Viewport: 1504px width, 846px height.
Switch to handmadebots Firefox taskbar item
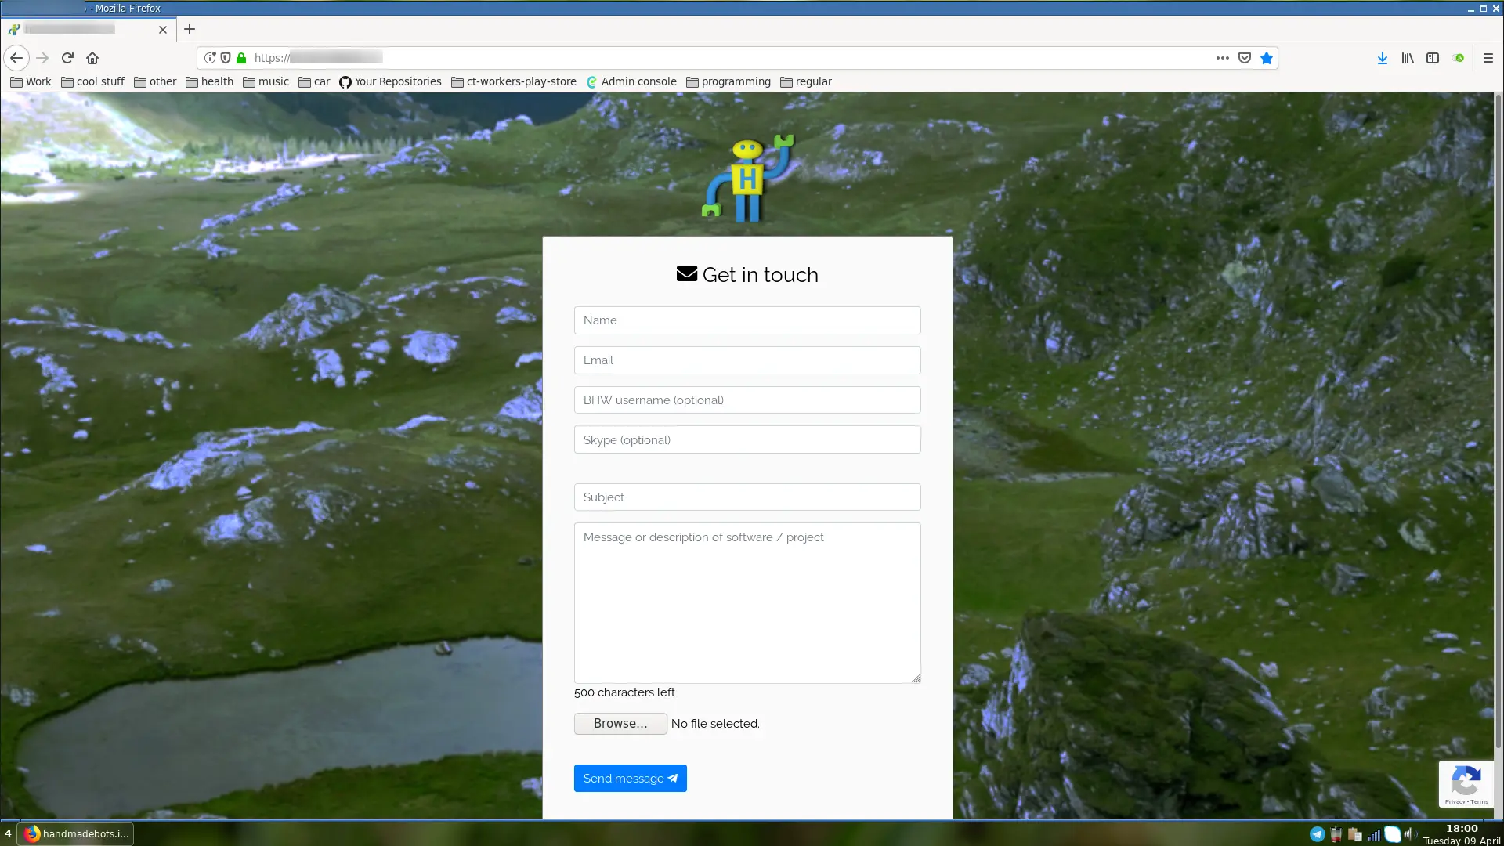(x=76, y=833)
